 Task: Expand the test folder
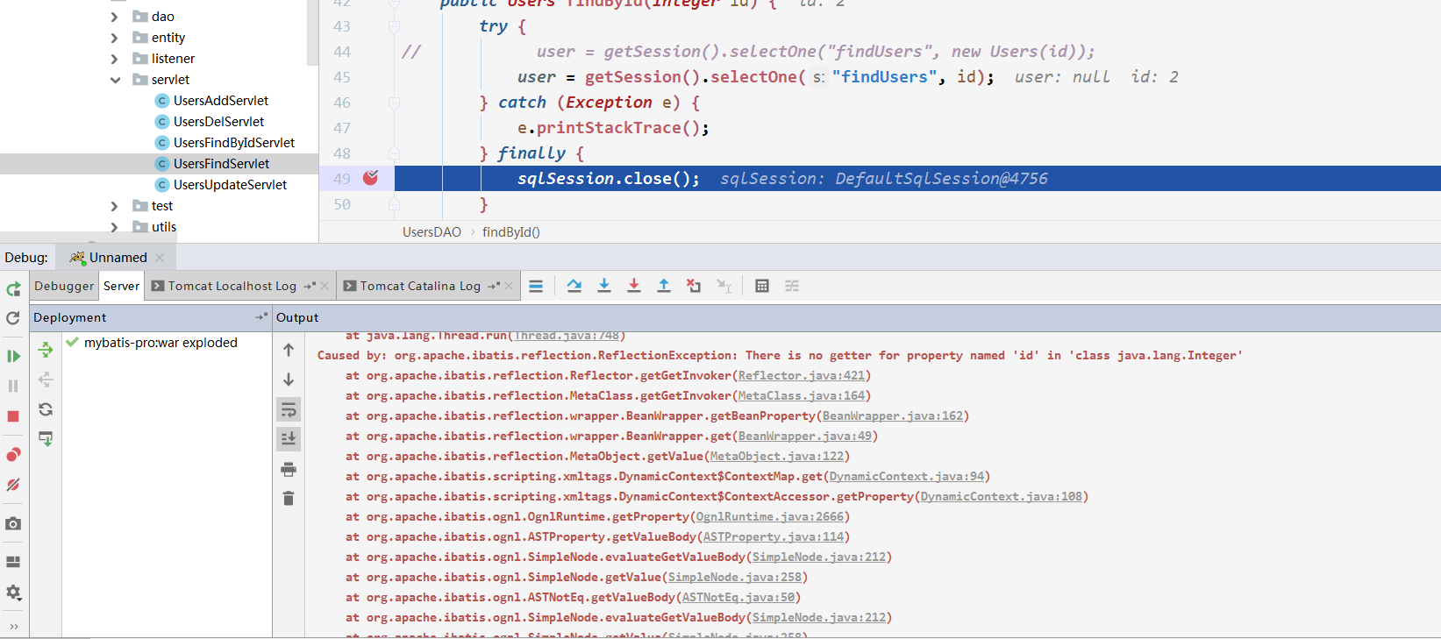click(115, 206)
